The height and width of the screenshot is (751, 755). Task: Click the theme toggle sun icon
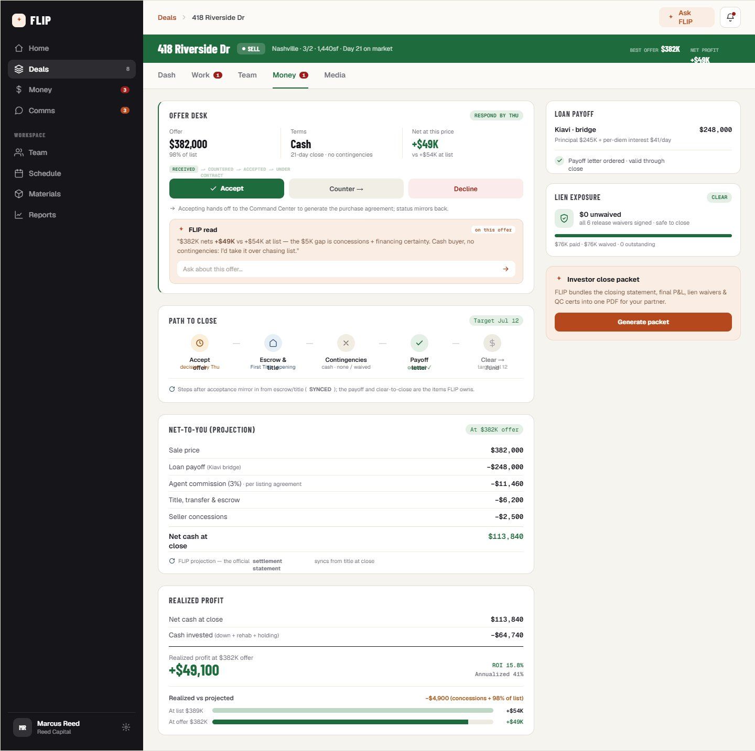(126, 727)
